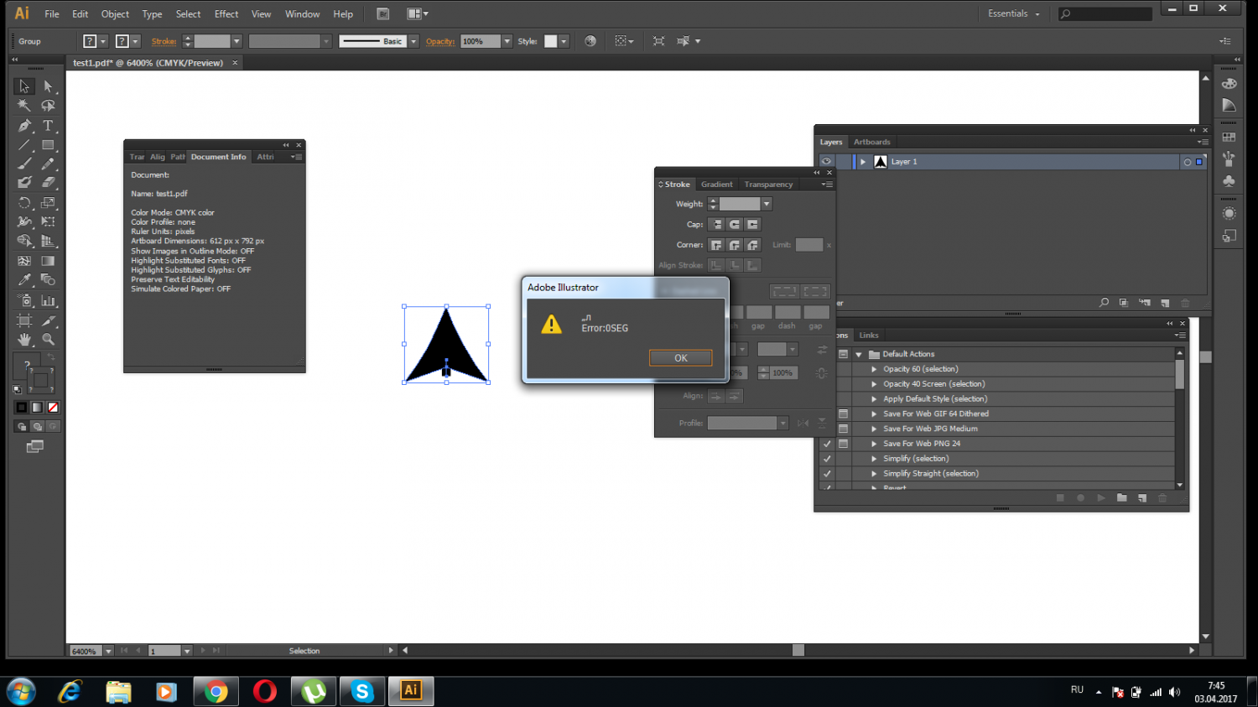
Task: Click Color mode button in toolbox
Action: point(22,408)
